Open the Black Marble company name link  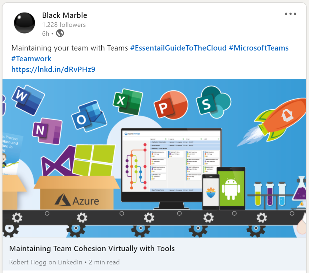[x=64, y=15]
